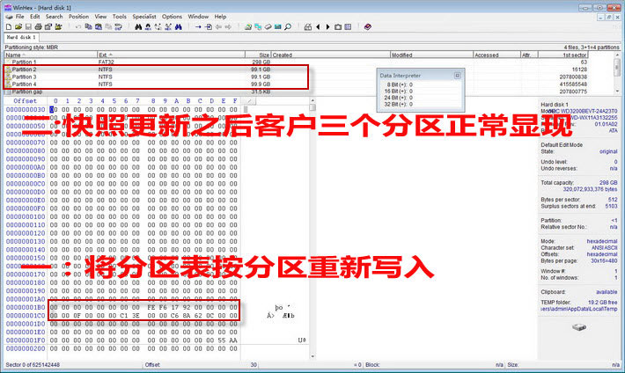Click the Open folder toolbar icon

[58, 26]
